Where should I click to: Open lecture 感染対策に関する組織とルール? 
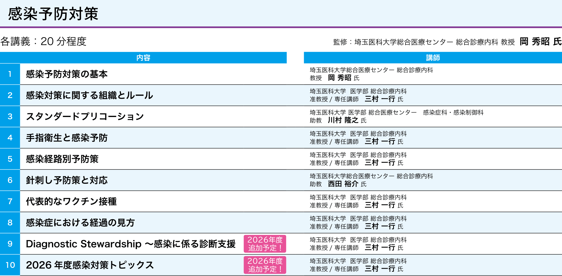pos(89,96)
